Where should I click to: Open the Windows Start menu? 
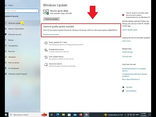click(x=6, y=115)
